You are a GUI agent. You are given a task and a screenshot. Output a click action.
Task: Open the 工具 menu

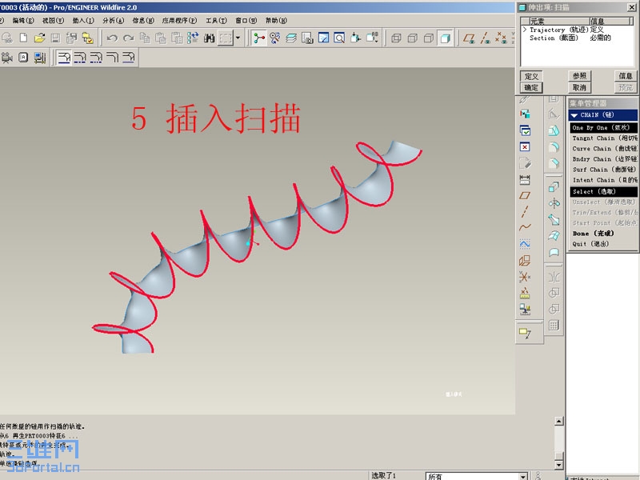(216, 21)
